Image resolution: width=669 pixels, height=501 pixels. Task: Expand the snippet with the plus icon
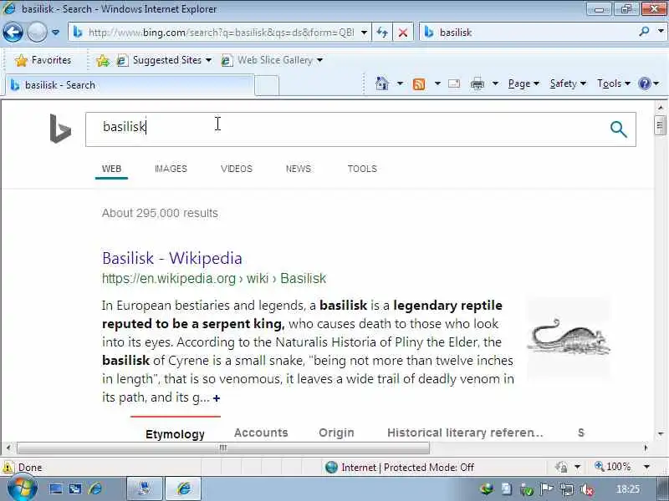click(x=217, y=398)
